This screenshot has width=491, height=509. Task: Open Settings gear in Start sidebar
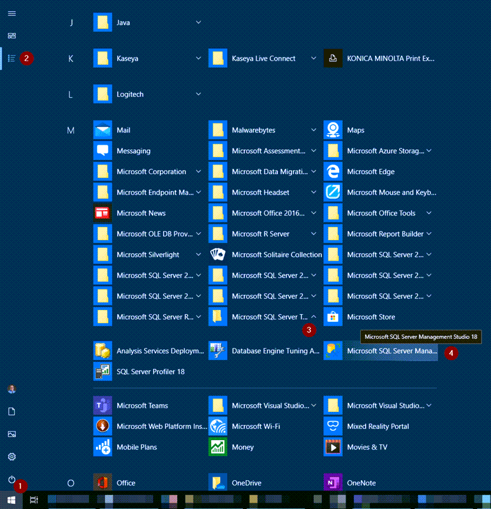point(12,457)
